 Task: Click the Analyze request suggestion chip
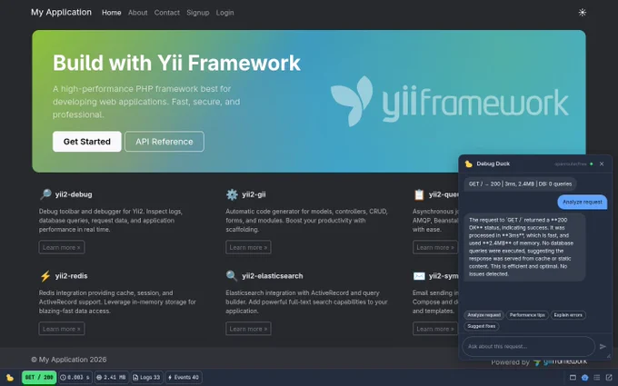[484, 315]
